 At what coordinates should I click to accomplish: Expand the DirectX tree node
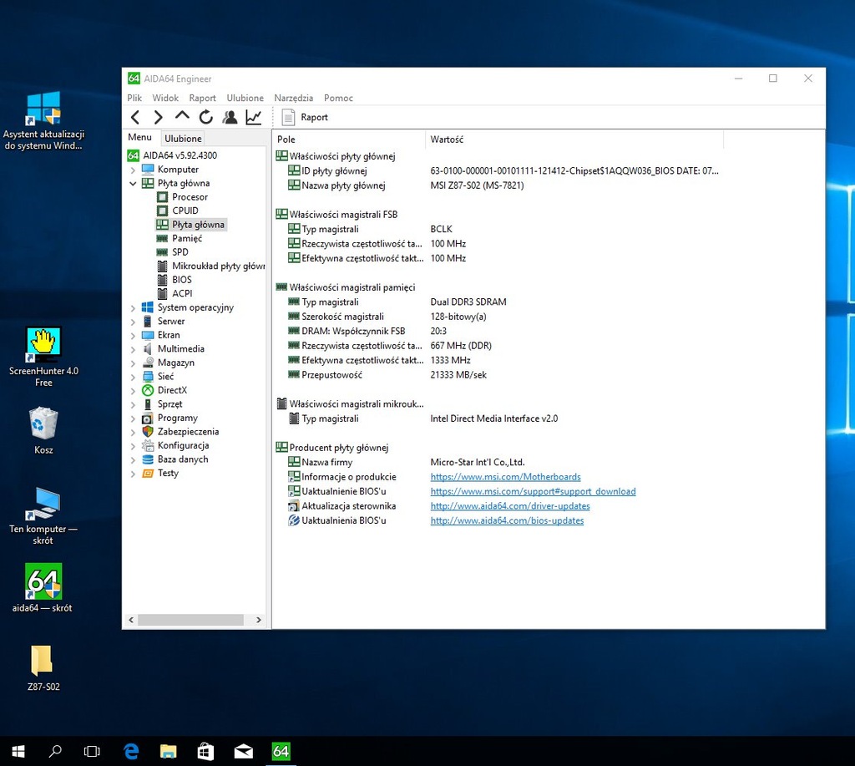click(x=133, y=391)
